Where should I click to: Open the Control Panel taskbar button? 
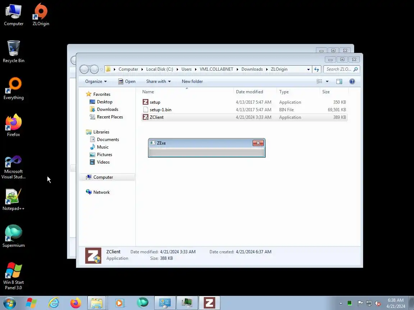coord(165,303)
